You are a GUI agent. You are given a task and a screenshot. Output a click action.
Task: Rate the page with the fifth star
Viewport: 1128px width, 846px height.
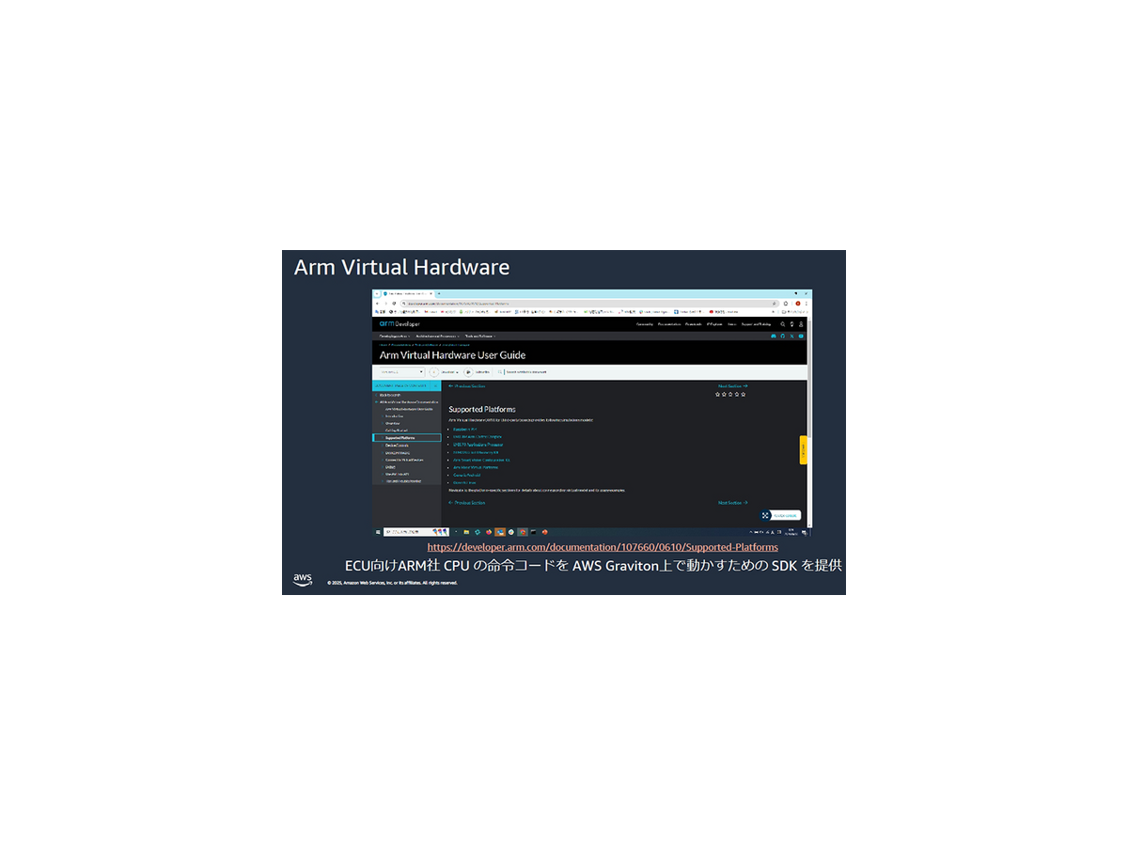(x=744, y=395)
